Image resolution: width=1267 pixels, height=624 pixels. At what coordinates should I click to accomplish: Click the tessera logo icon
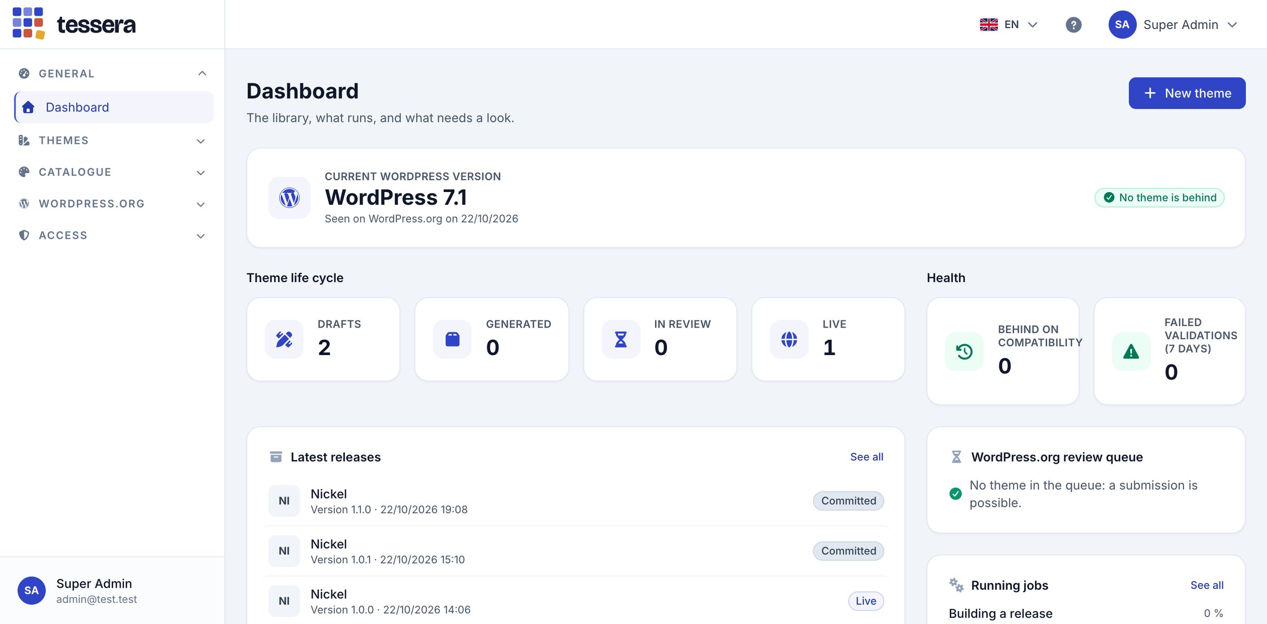point(29,23)
